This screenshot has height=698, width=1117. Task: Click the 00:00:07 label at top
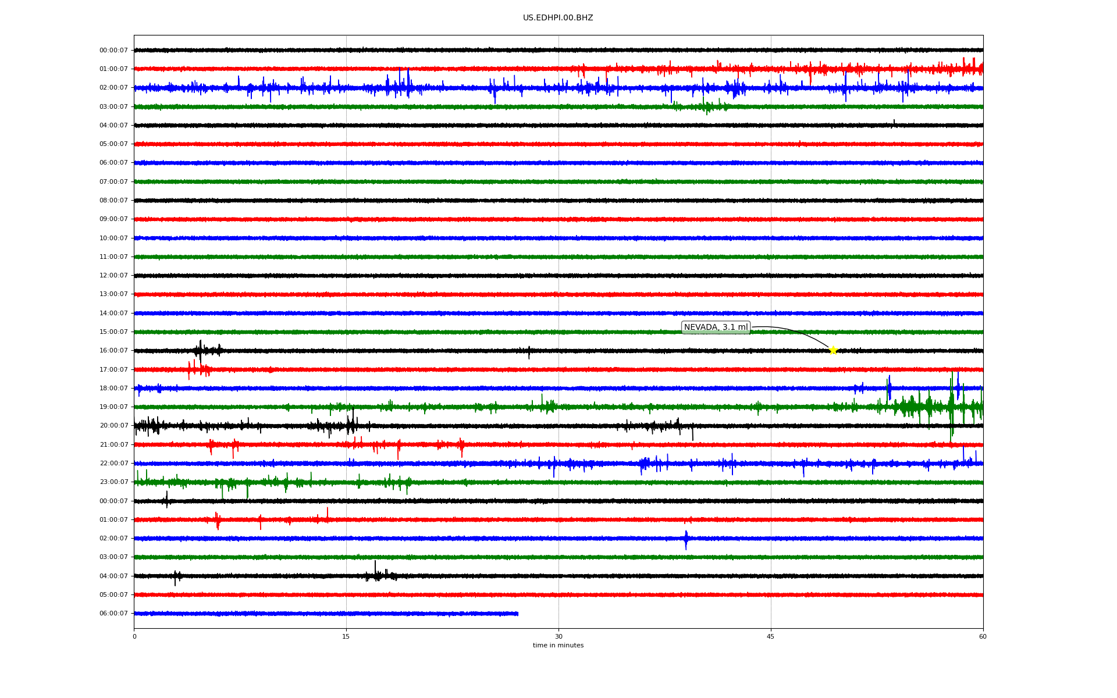(113, 51)
